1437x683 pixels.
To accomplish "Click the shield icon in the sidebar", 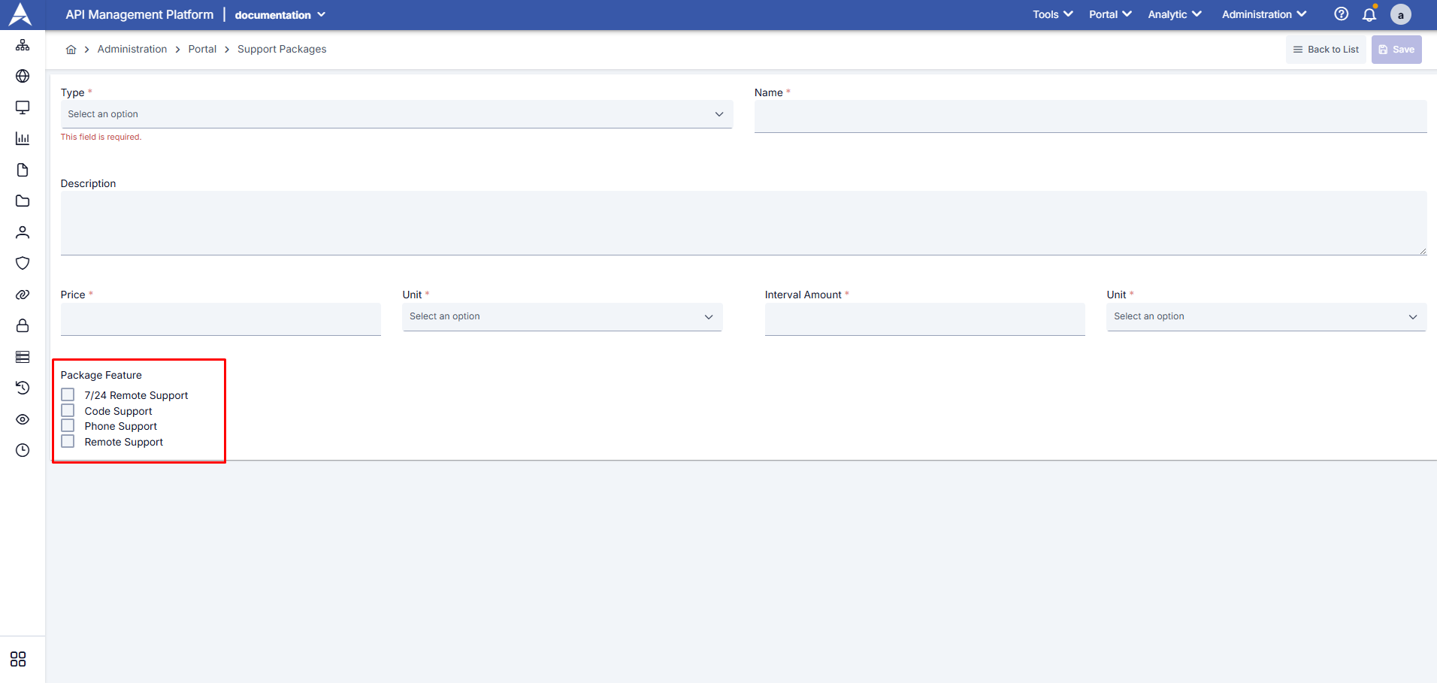I will point(23,263).
